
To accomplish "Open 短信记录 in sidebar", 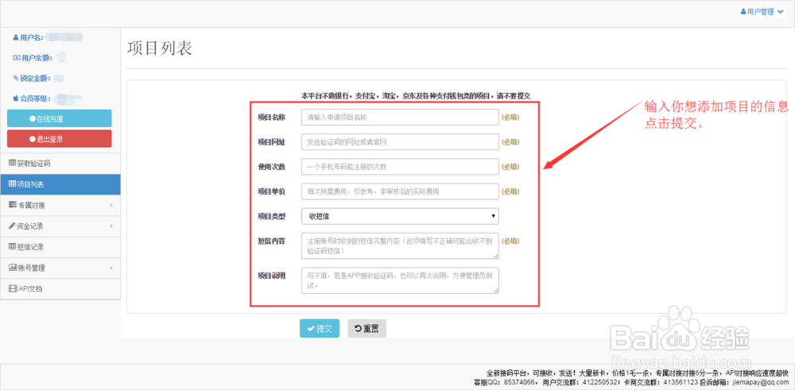I will (x=60, y=247).
